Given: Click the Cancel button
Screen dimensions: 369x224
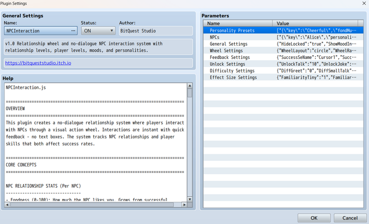Looking at the screenshot, I should 350,218.
